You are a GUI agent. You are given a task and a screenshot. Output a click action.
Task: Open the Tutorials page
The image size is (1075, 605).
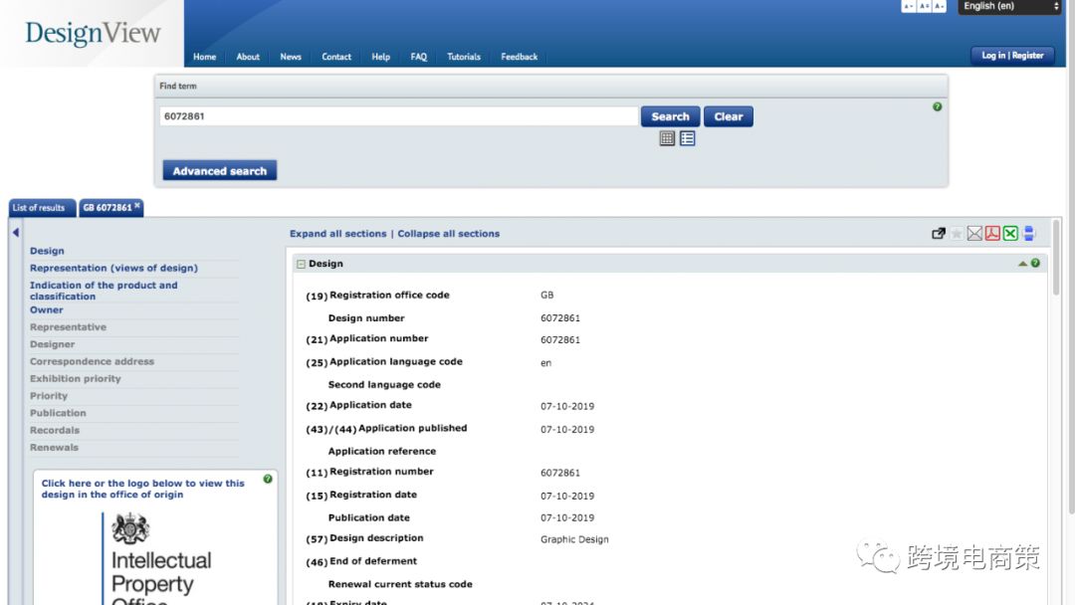pos(464,57)
